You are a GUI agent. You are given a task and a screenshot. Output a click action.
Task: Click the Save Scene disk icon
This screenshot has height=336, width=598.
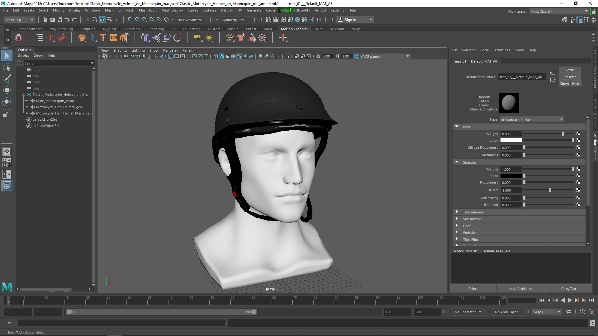(x=60, y=20)
